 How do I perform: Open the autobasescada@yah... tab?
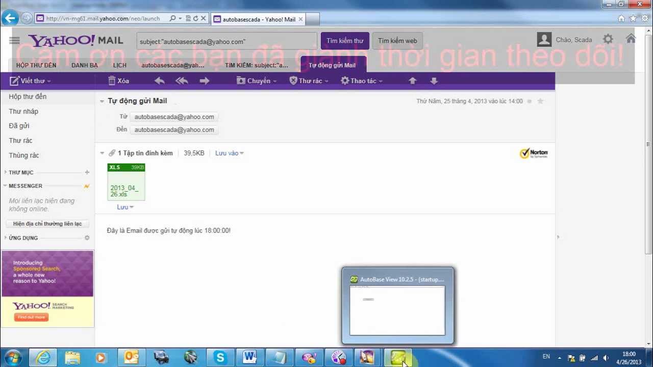173,65
